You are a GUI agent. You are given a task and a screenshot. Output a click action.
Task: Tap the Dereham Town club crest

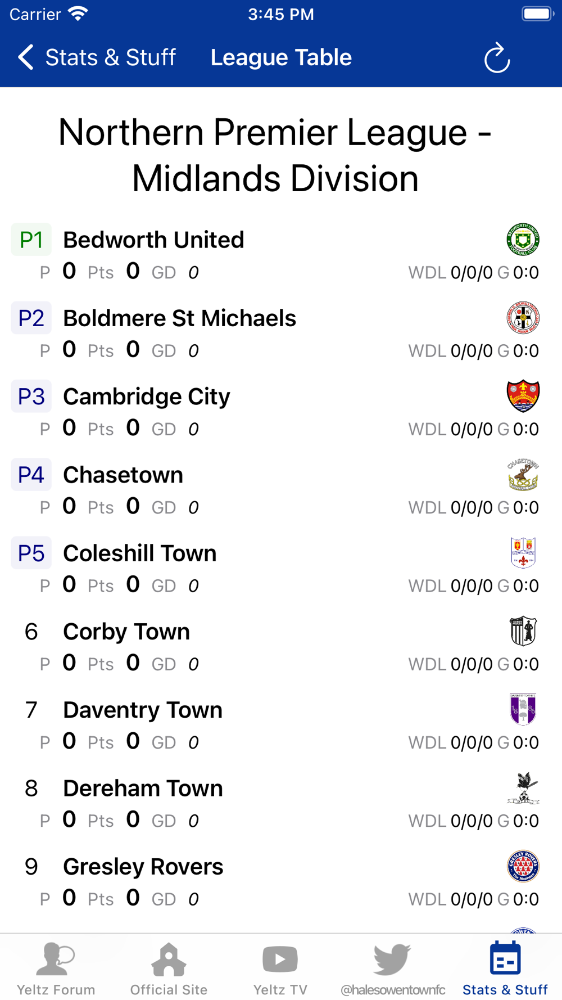[523, 788]
